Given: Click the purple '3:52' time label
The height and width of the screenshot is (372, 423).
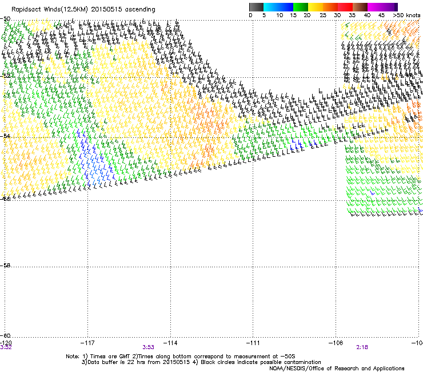Looking at the screenshot, I should pyautogui.click(x=6, y=347).
